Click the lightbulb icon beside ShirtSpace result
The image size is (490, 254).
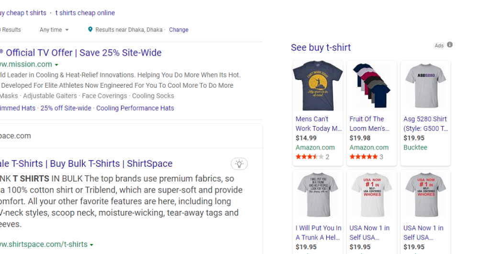tap(239, 163)
